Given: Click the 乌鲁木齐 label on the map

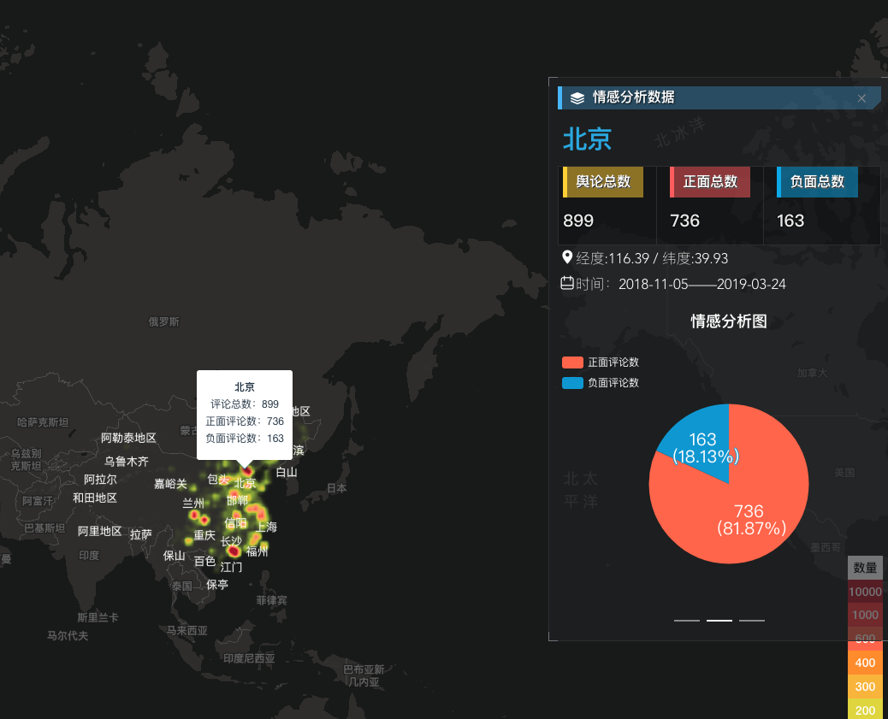Looking at the screenshot, I should [x=127, y=462].
